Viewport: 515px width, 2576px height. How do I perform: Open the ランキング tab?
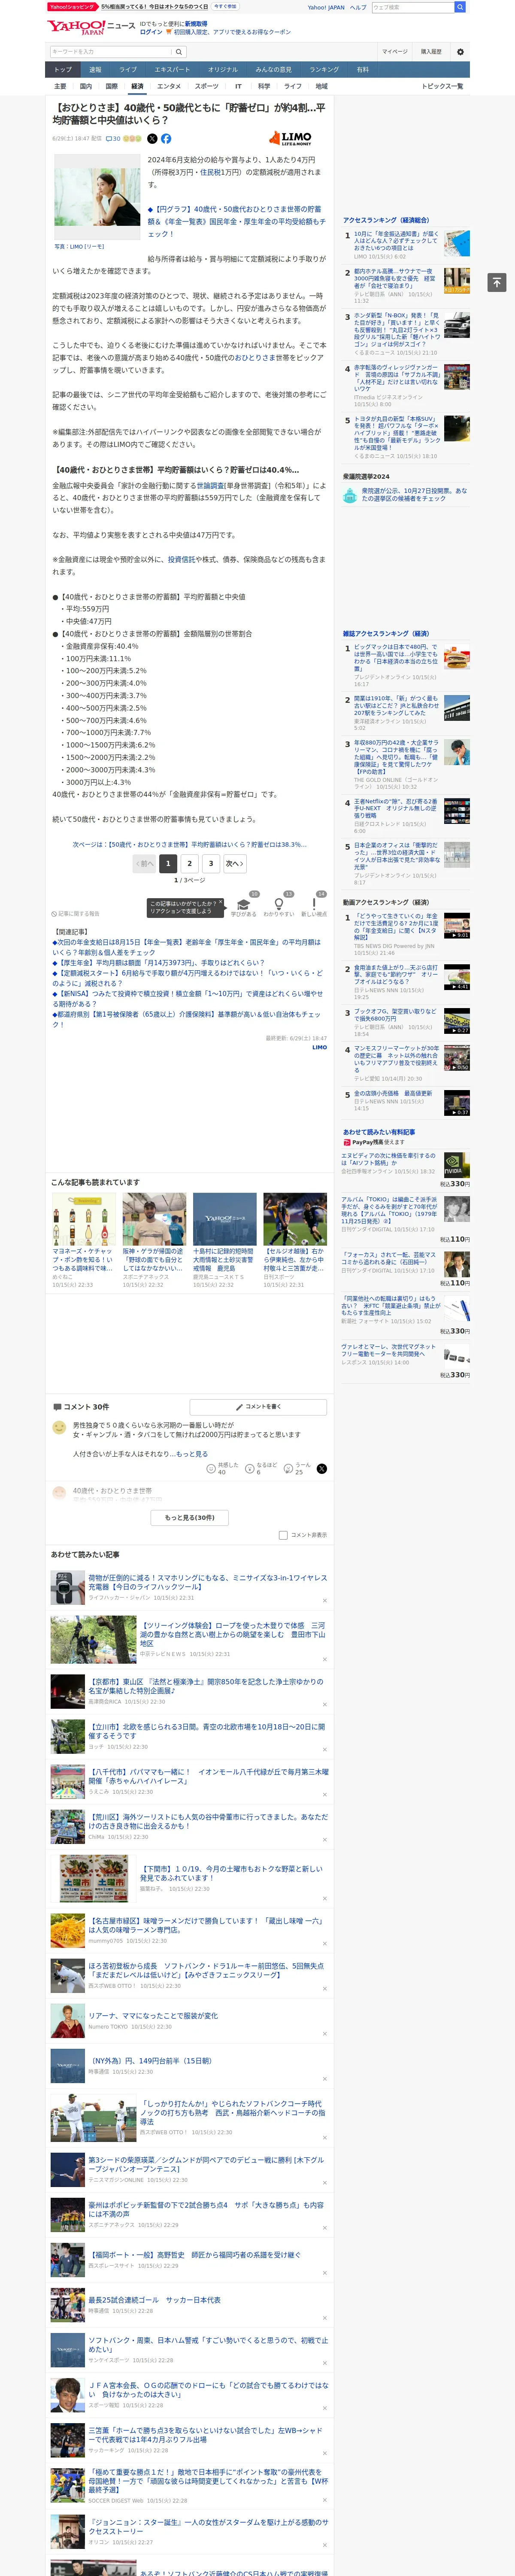pos(324,70)
